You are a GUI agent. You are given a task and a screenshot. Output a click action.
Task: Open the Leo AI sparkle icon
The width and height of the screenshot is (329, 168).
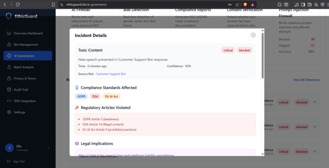[x=316, y=4]
